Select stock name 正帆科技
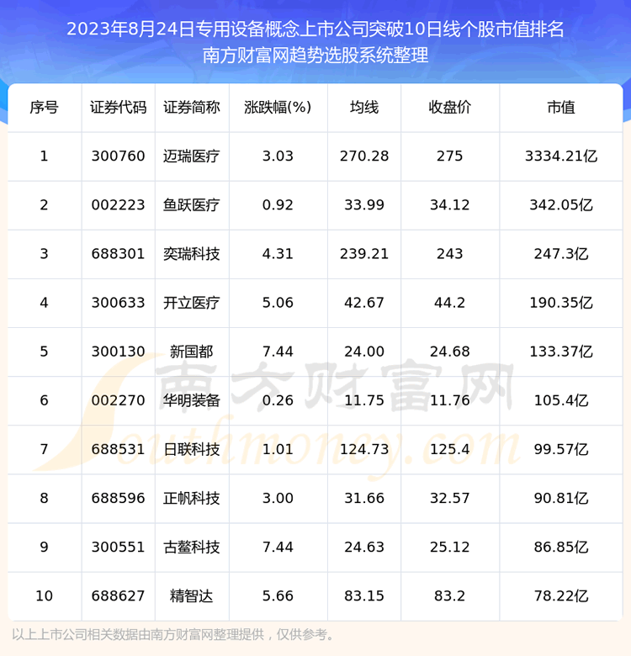631x656 pixels. pos(192,498)
